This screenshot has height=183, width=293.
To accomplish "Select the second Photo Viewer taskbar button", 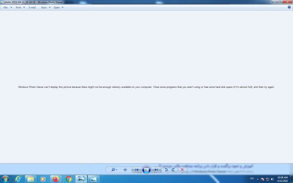I will point(93,179).
